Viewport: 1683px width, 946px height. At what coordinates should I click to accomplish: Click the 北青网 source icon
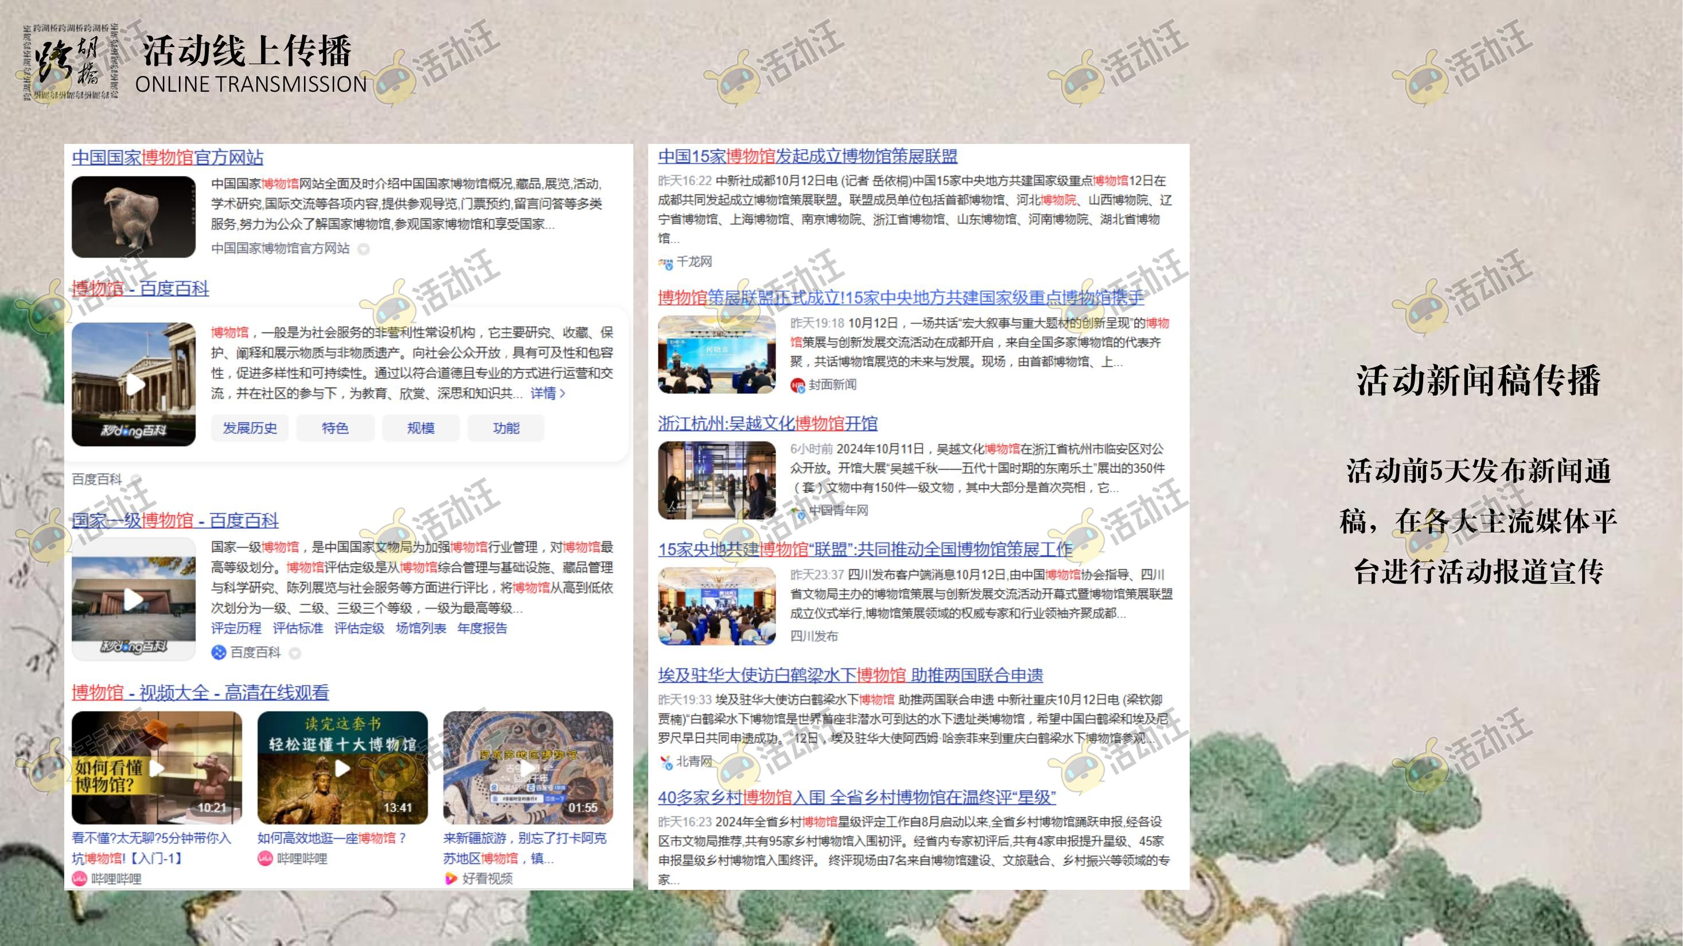(x=665, y=761)
